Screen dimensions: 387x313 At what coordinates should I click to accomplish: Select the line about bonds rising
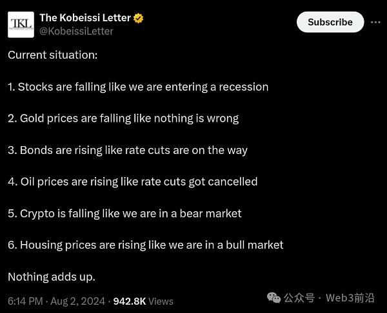click(128, 150)
